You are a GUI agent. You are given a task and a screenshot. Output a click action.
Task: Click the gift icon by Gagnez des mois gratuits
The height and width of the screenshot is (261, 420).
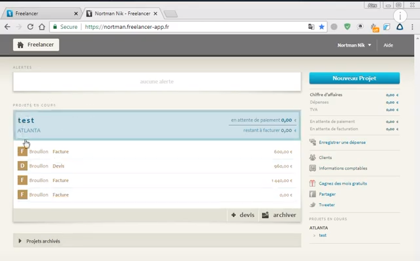point(312,183)
